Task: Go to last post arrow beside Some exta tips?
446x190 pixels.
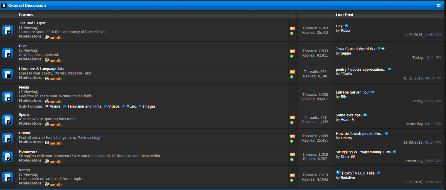Action: pyautogui.click(x=365, y=115)
